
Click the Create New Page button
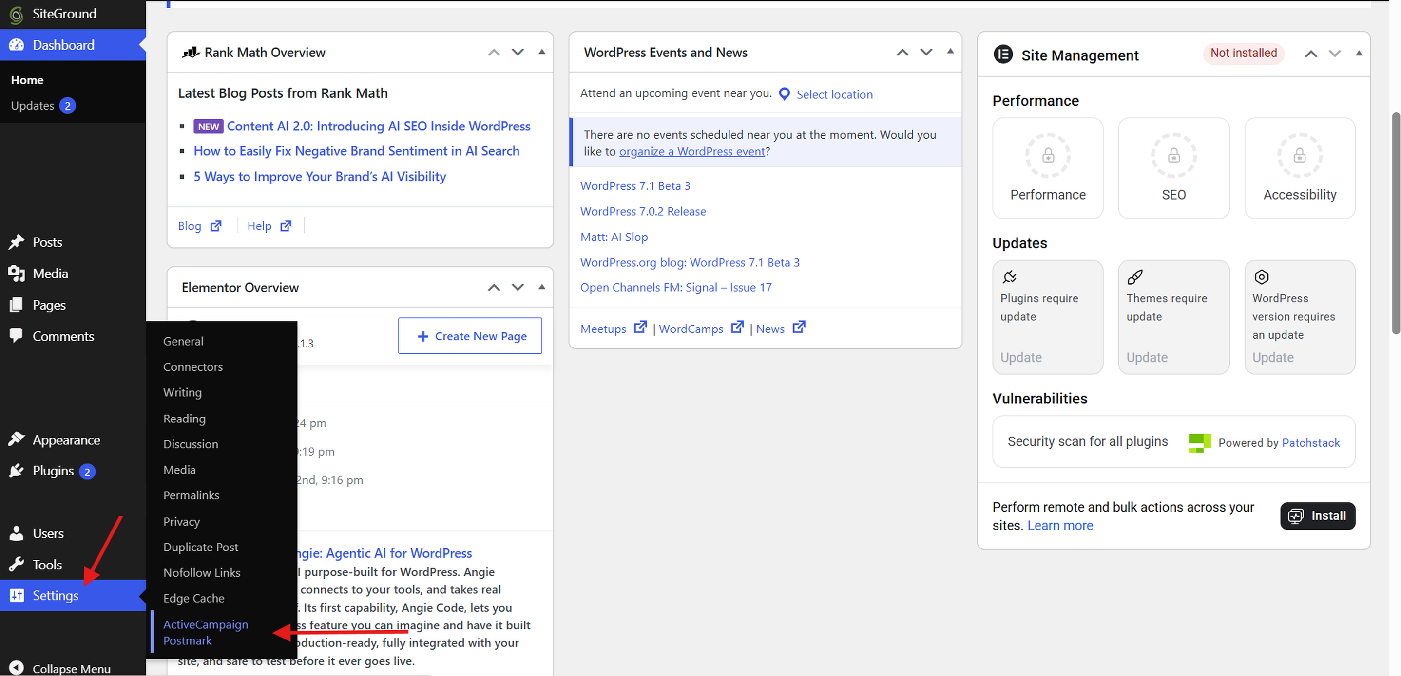click(470, 336)
